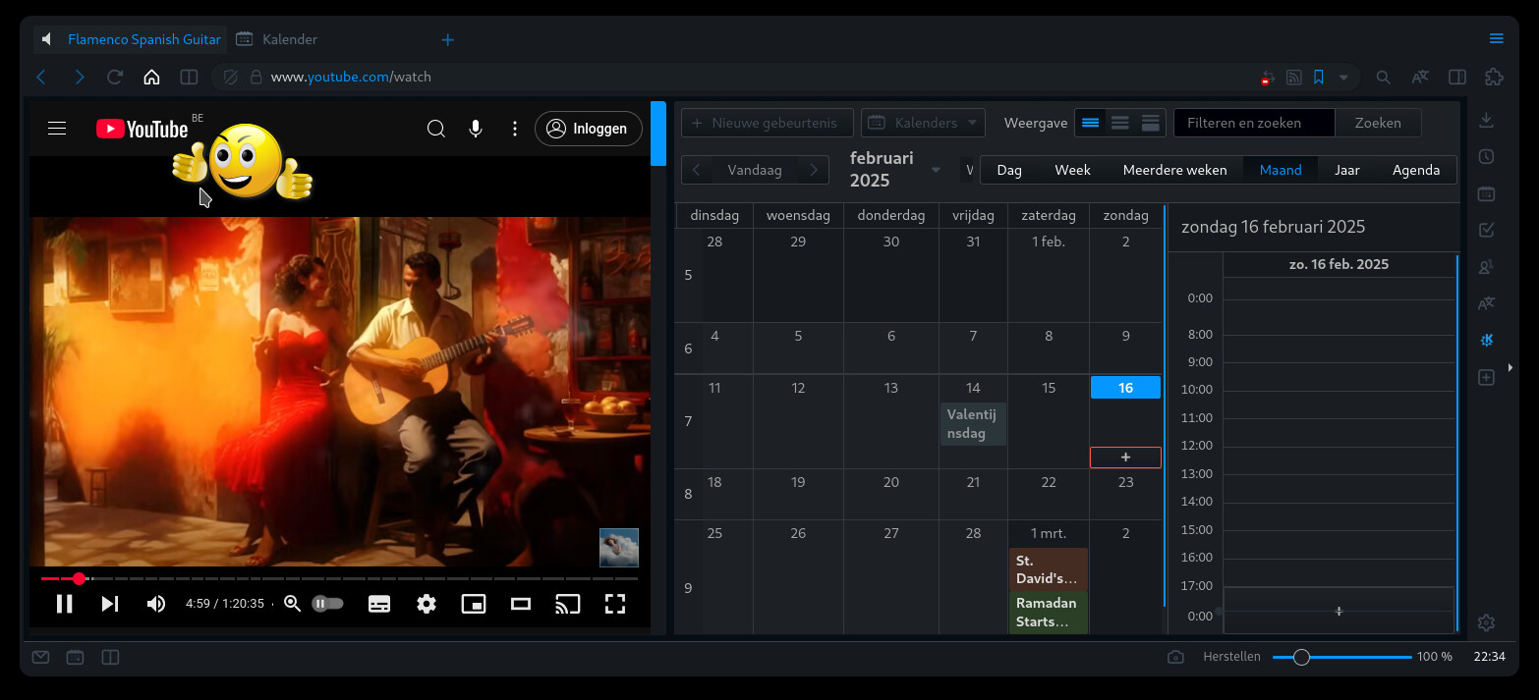
Task: Open the History clock panel in the side bar
Action: pos(1487,157)
